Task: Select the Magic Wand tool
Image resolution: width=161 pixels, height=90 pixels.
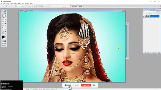Action: click(x=5, y=15)
